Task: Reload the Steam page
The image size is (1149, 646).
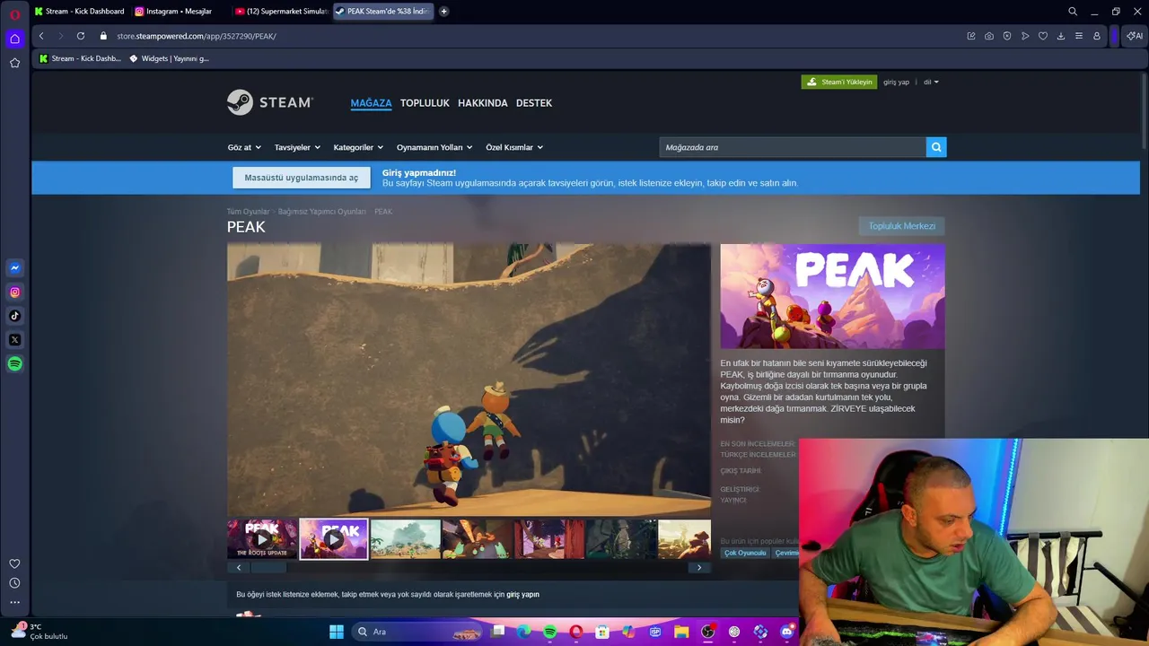Action: pos(81,36)
